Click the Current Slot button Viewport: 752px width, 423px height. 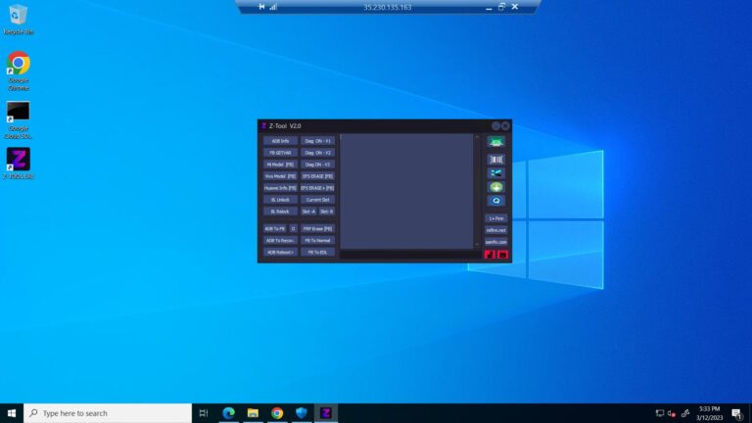point(317,200)
